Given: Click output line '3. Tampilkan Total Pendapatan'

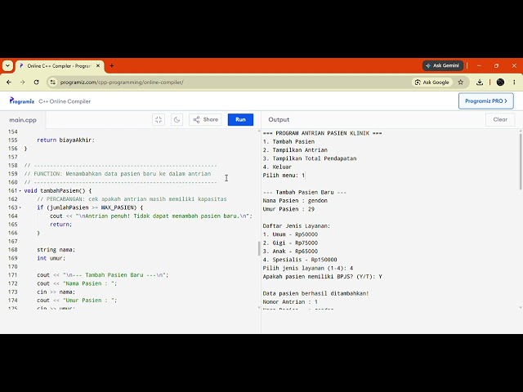Looking at the screenshot, I should tap(310, 158).
